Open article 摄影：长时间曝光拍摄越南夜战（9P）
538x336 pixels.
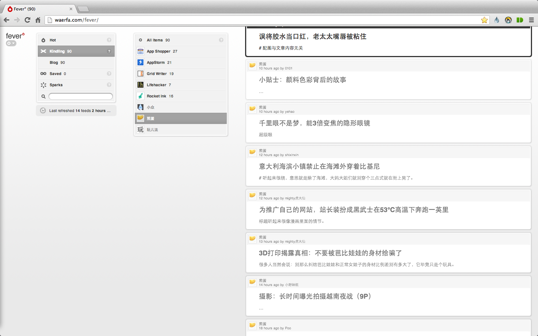coord(315,296)
